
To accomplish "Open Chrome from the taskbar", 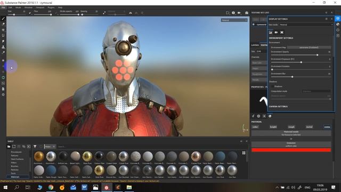I will tap(51, 187).
